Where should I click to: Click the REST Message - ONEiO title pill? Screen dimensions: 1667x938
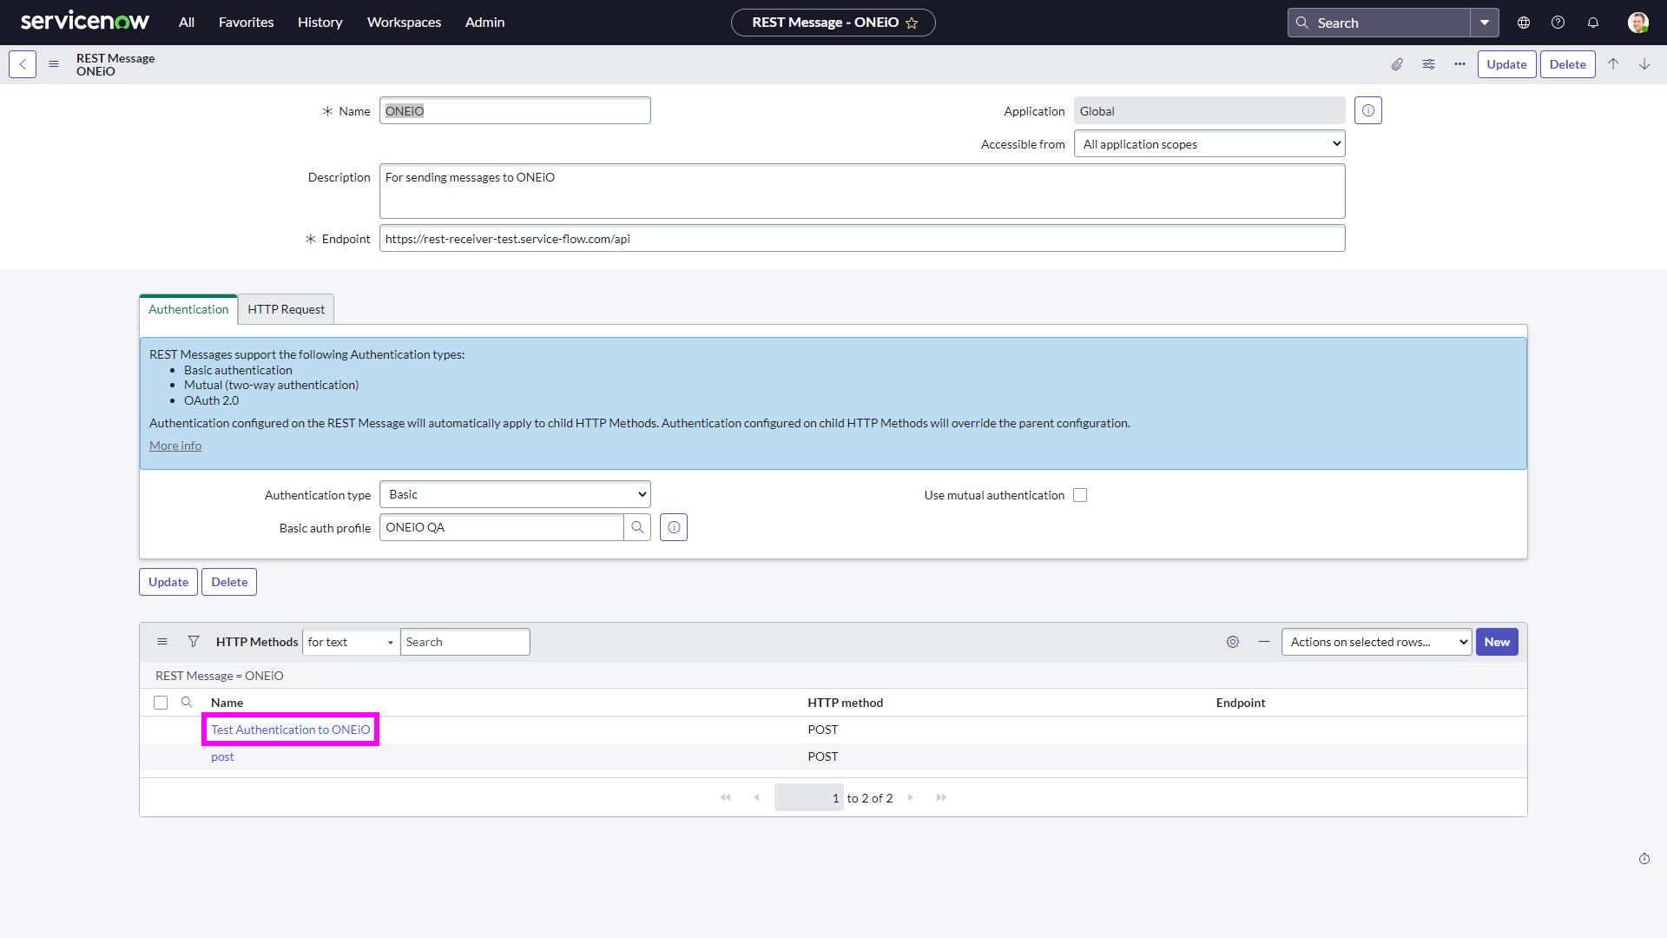(833, 23)
